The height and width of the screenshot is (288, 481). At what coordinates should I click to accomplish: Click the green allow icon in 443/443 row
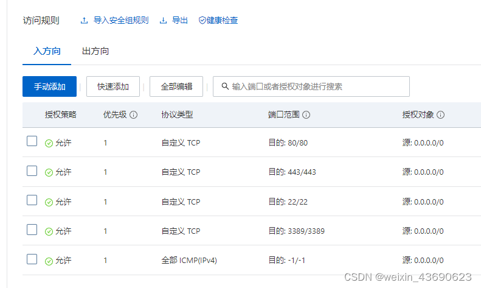tap(49, 172)
